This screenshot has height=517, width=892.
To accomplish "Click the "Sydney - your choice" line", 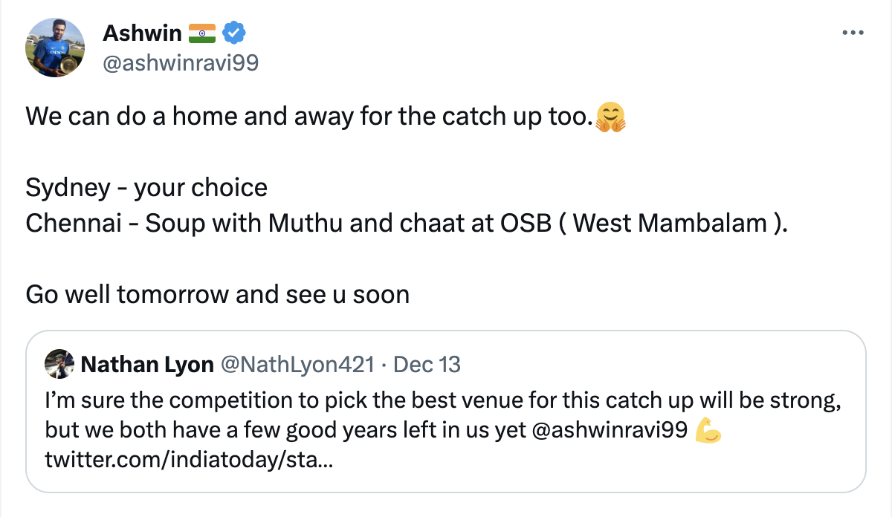I will click(x=146, y=187).
